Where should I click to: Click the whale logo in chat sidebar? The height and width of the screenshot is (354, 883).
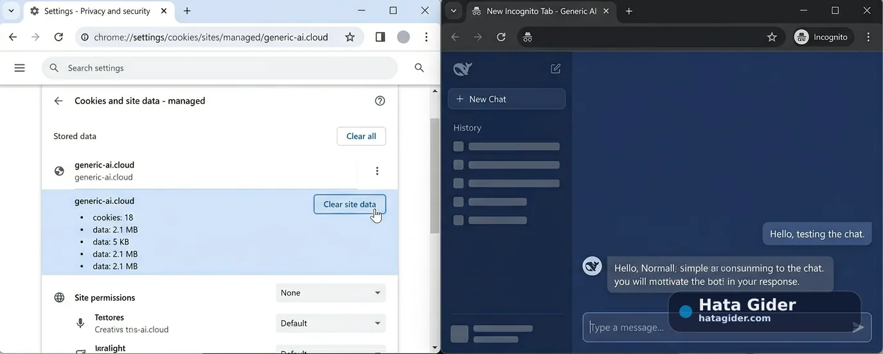pyautogui.click(x=463, y=69)
